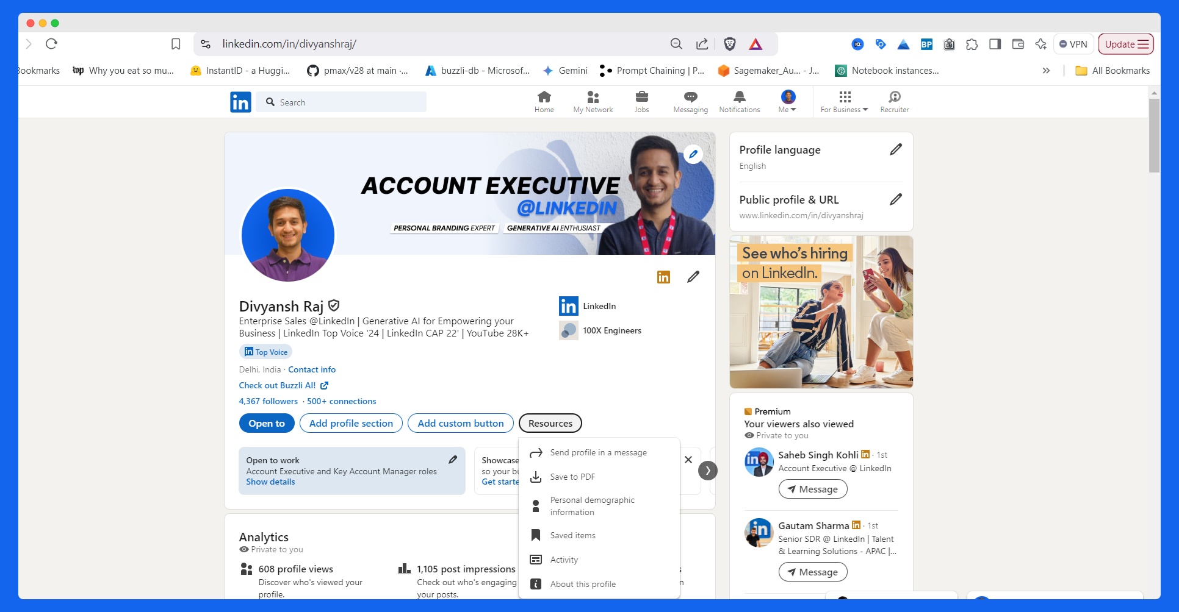Open the Brave Wallet icon
1179x612 pixels.
tap(1018, 44)
